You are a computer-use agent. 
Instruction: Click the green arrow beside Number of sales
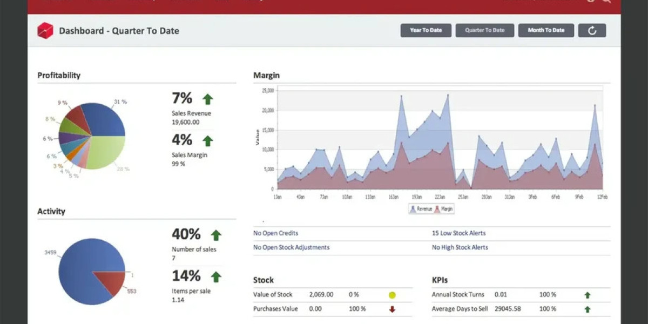(x=216, y=235)
